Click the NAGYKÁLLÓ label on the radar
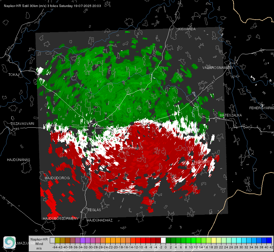Screen dimensions: 274x252 click(133, 148)
